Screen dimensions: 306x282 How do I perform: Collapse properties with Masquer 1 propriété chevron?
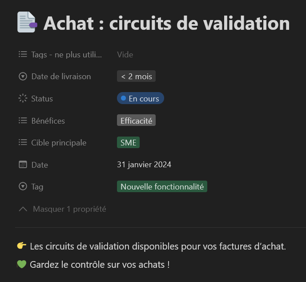pos(23,209)
